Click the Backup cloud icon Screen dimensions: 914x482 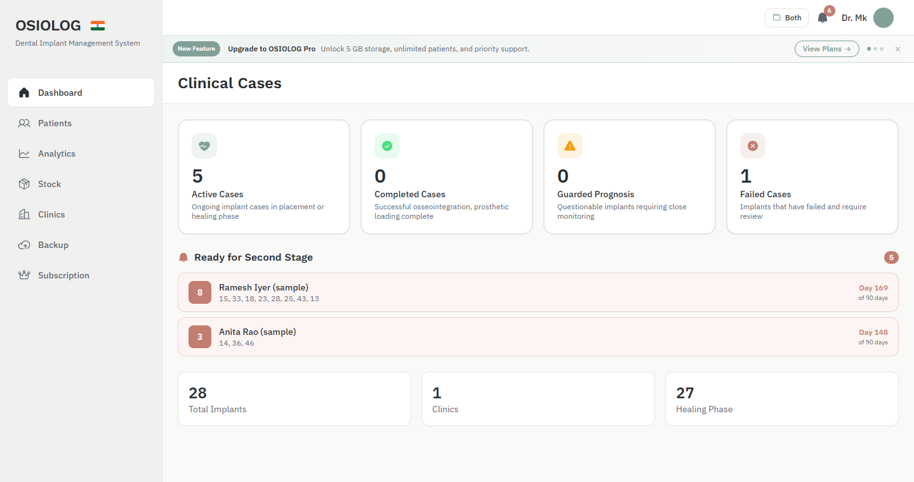pyautogui.click(x=24, y=245)
